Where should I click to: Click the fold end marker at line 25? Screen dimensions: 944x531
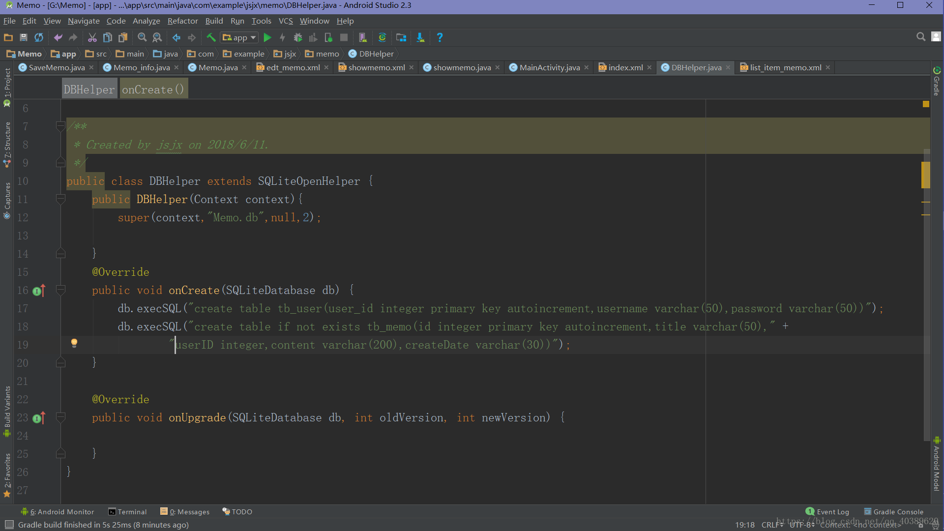coord(60,453)
